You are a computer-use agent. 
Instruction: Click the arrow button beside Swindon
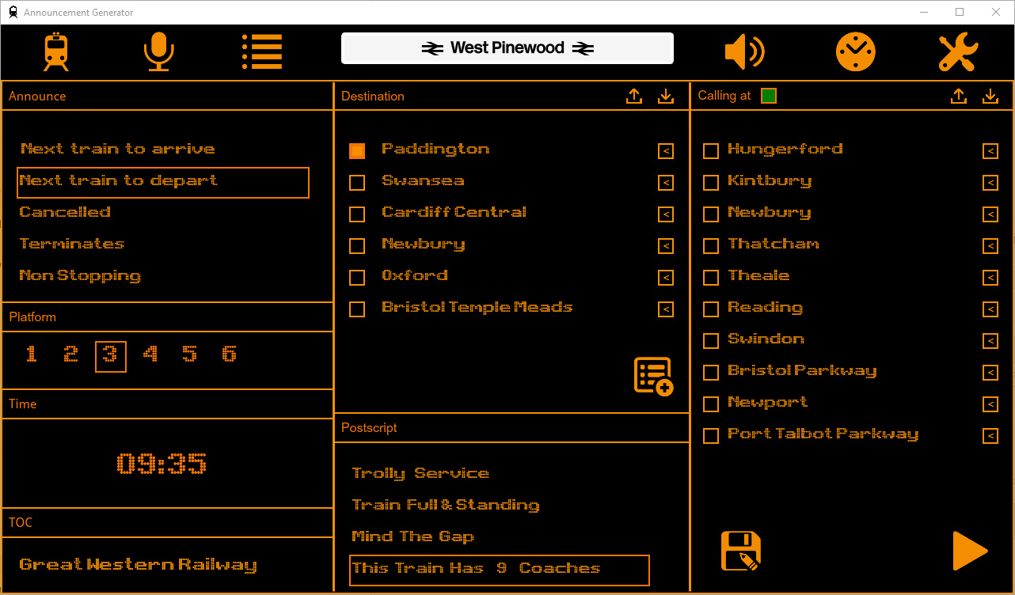click(990, 341)
